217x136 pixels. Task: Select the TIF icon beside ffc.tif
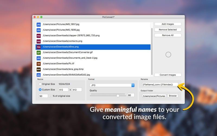39,64
